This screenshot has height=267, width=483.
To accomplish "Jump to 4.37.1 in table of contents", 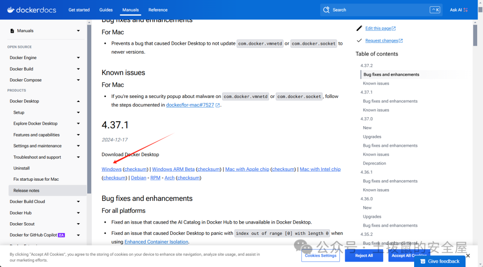I will [x=367, y=93].
